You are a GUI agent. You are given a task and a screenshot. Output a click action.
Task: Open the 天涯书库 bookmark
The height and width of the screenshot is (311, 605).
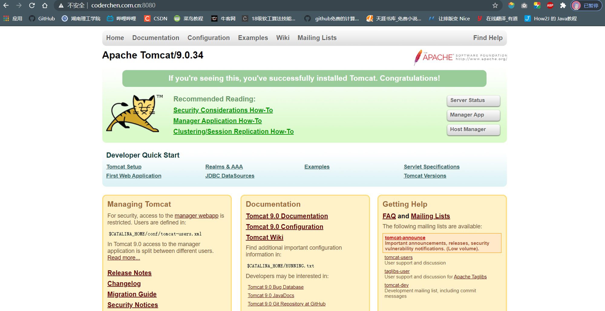tap(394, 18)
